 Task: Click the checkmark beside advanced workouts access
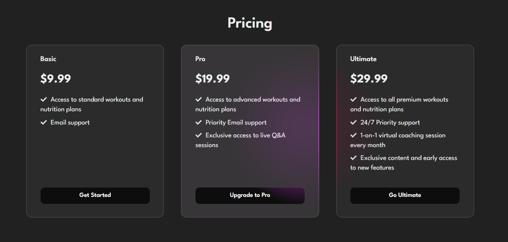click(x=199, y=100)
